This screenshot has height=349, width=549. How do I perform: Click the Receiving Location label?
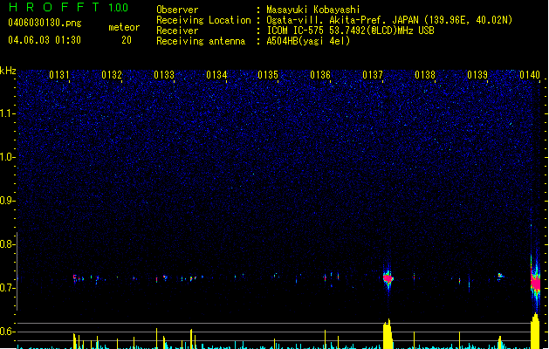click(x=203, y=20)
